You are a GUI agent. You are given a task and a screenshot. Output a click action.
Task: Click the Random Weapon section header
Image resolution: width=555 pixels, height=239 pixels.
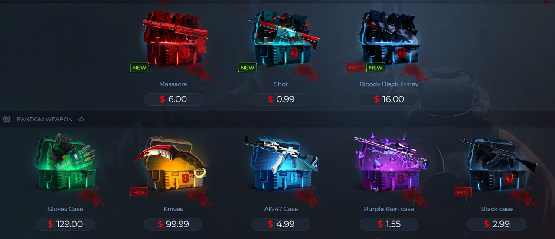pyautogui.click(x=45, y=119)
